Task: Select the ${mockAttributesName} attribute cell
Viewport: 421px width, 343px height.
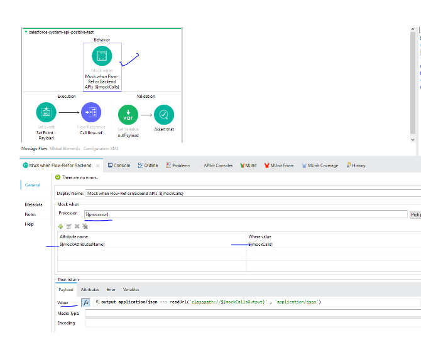Action: [151, 244]
